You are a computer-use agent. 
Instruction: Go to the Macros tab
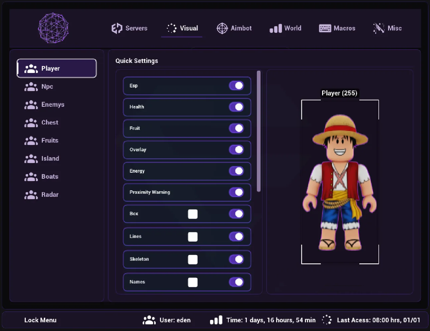point(337,28)
